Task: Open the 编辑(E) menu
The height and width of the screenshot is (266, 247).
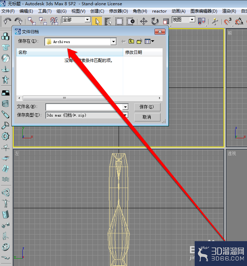Action: point(26,11)
